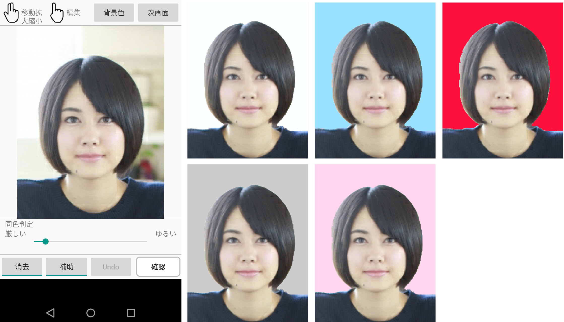The height and width of the screenshot is (322, 564).
Task: Tap the Android recent apps square icon
Action: point(131,313)
